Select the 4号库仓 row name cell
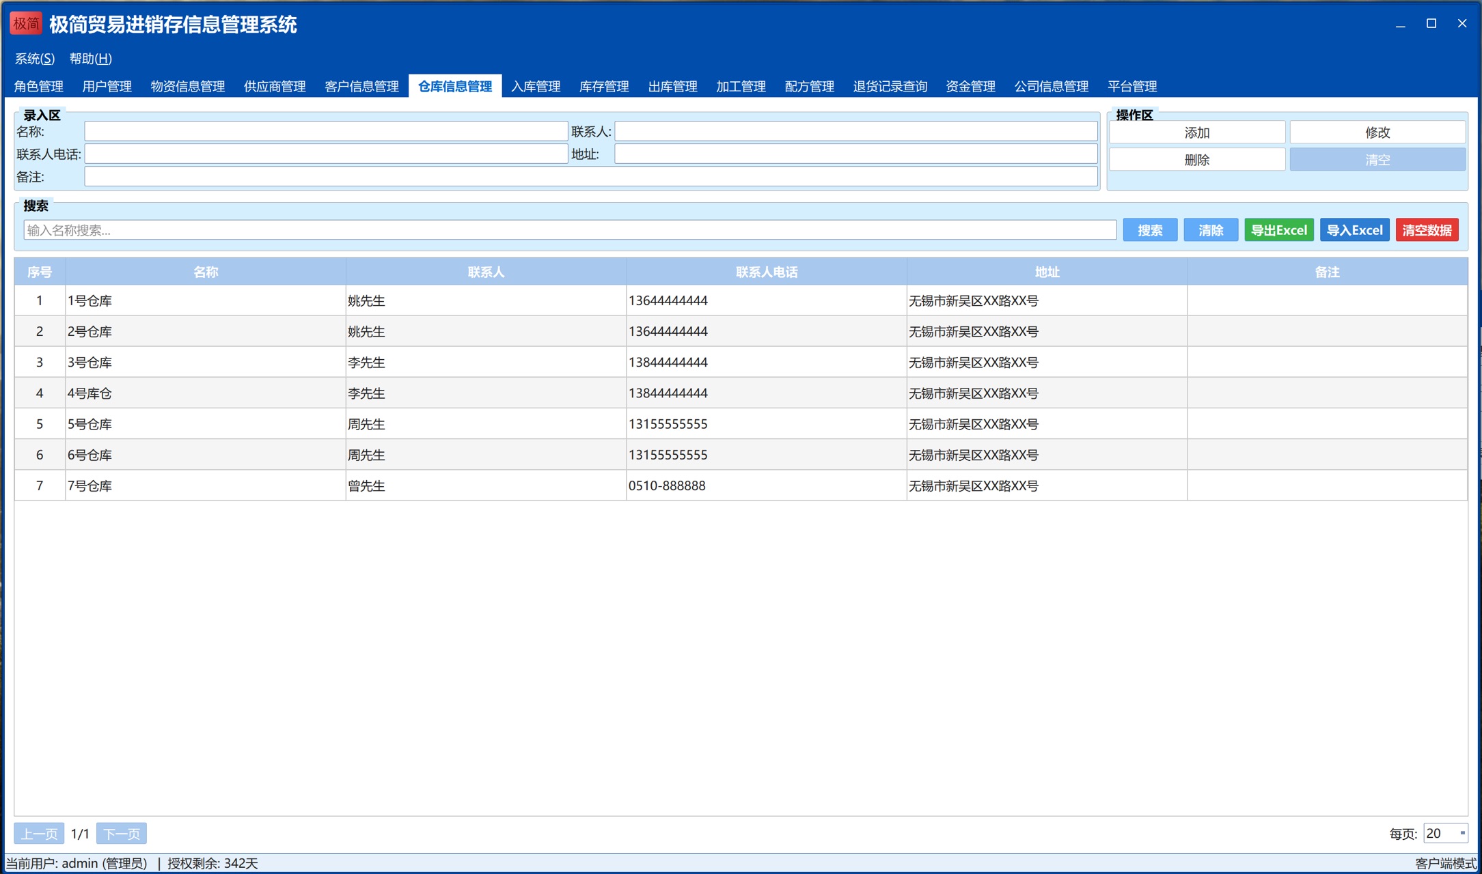This screenshot has height=874, width=1482. coord(206,393)
